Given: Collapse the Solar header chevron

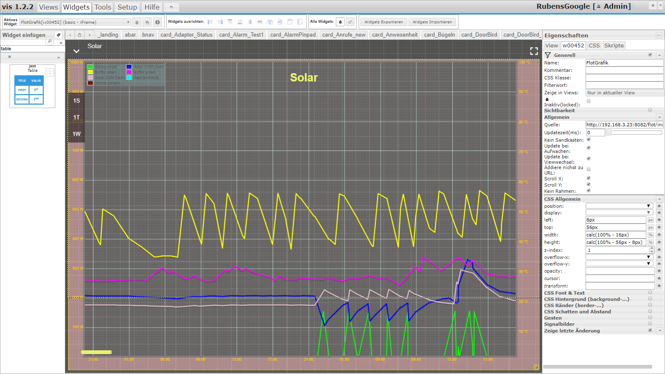Looking at the screenshot, I should click(76, 51).
